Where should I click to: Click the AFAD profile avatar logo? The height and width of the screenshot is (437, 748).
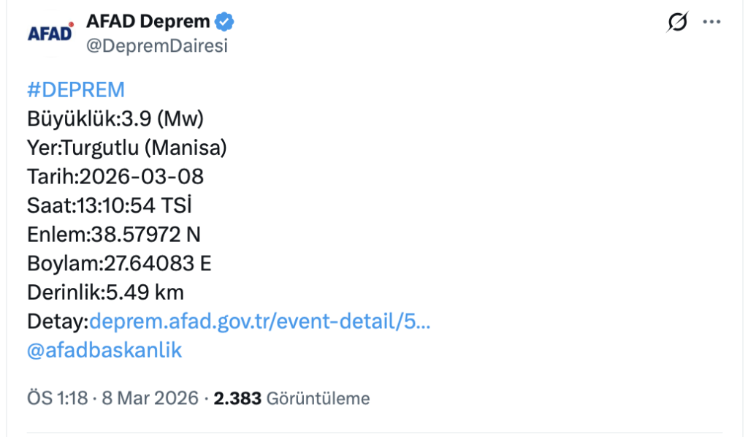point(50,31)
